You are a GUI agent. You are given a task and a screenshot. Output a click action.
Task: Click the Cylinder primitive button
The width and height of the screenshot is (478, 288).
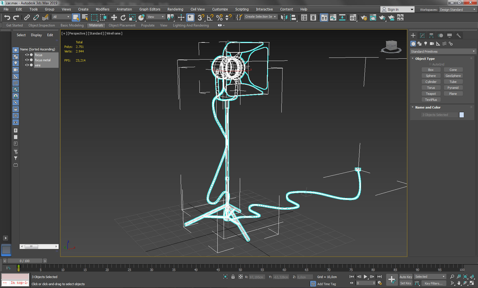pos(431,82)
